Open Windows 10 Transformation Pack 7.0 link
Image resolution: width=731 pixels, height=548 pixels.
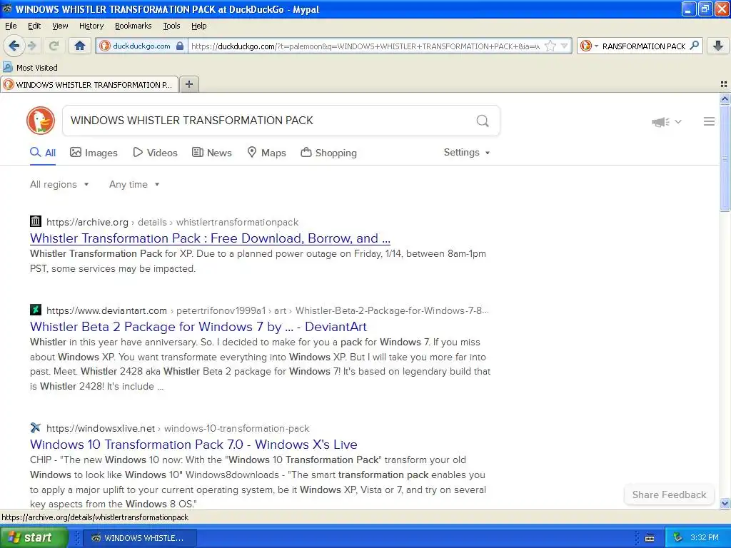(194, 445)
